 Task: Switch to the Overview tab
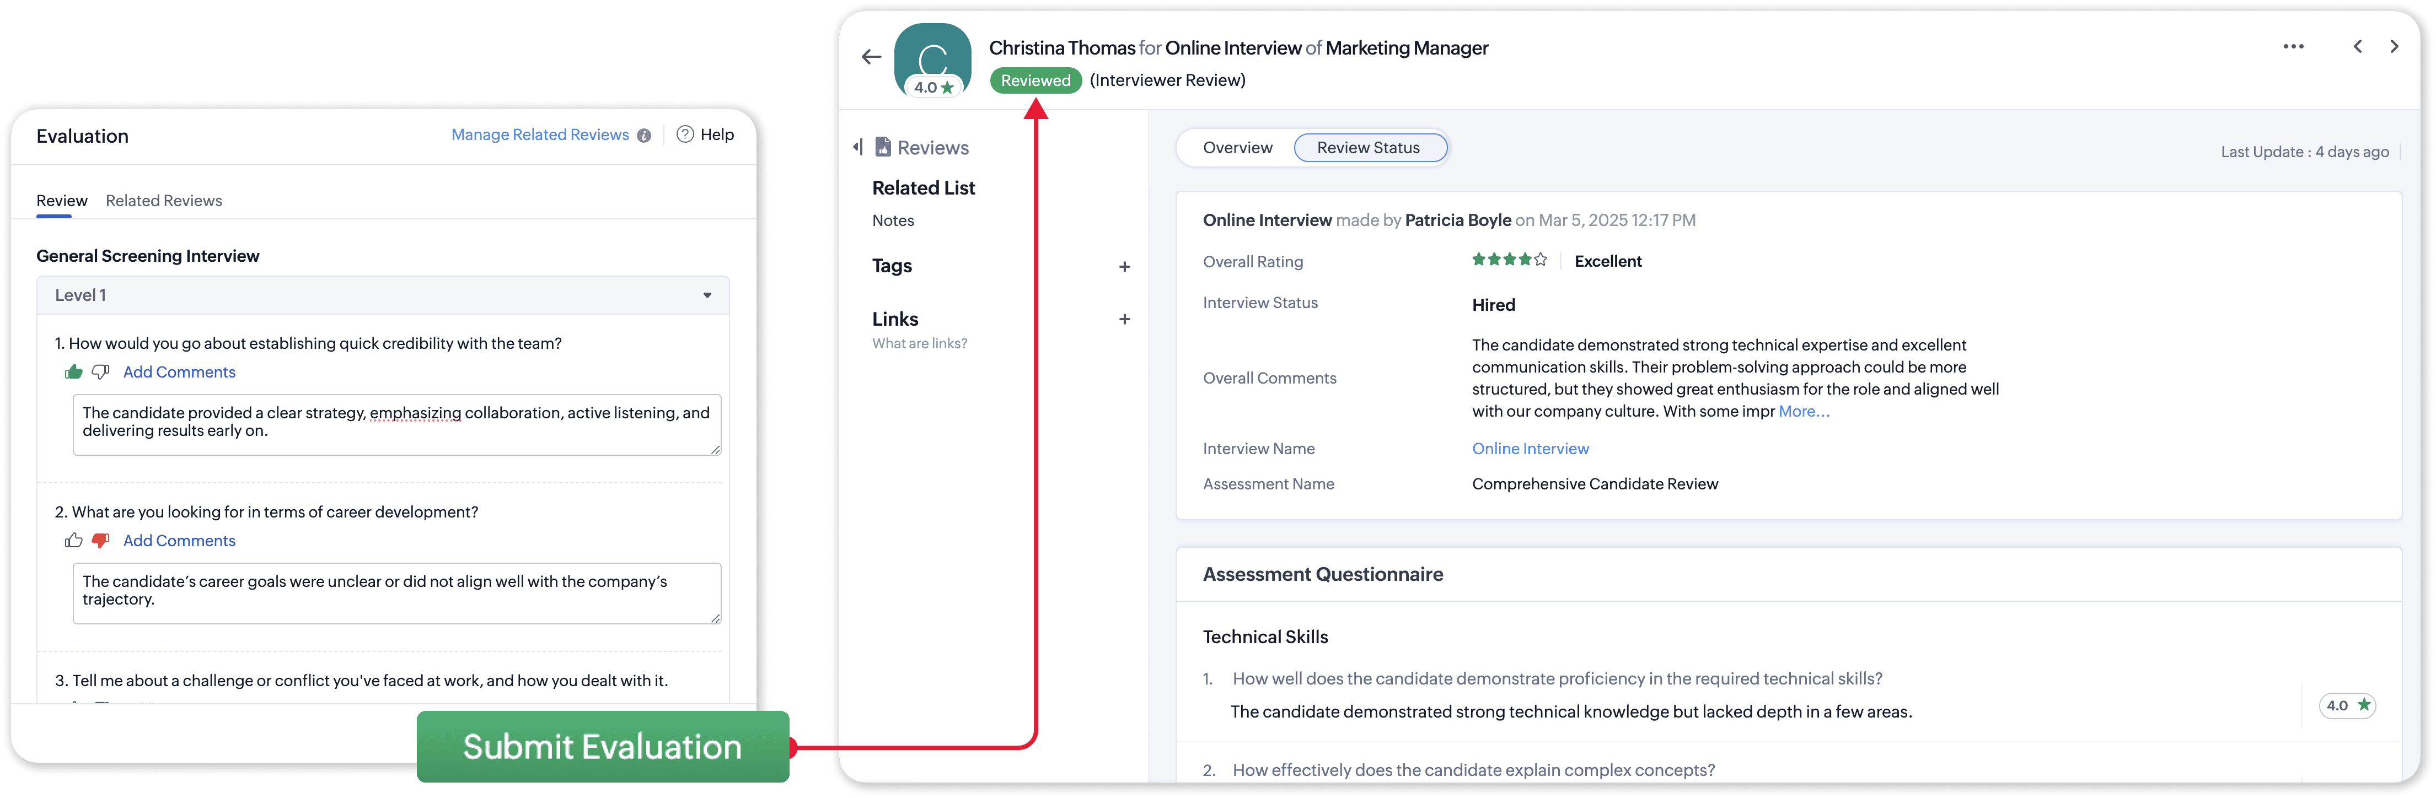[x=1237, y=148]
